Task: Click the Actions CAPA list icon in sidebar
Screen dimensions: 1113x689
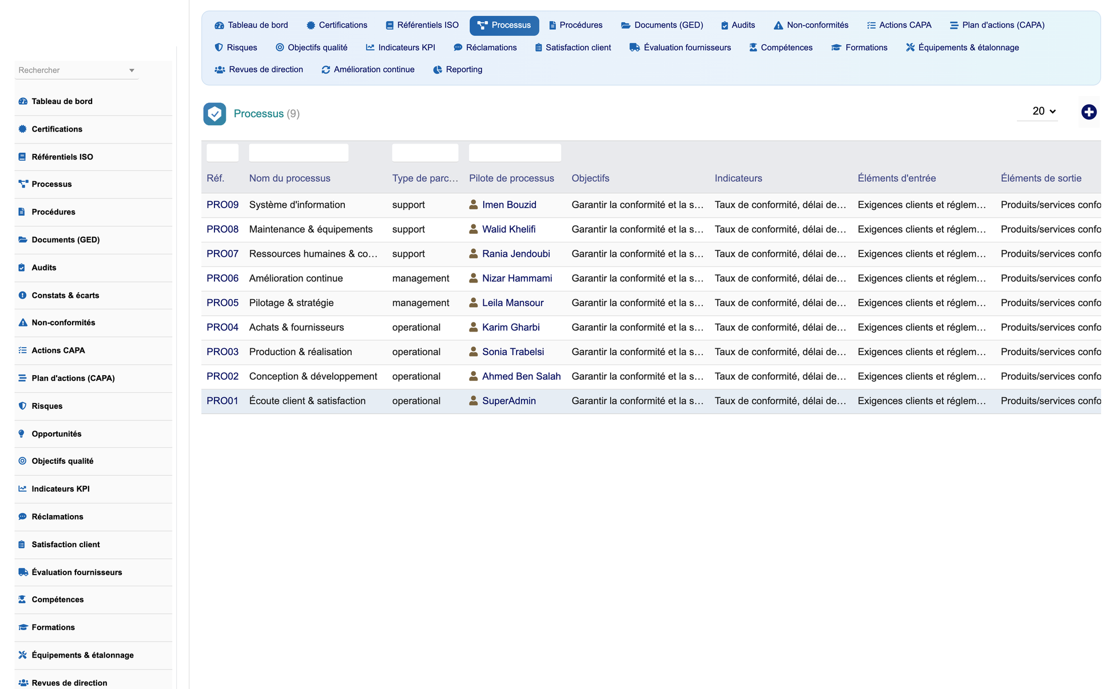Action: (x=23, y=351)
